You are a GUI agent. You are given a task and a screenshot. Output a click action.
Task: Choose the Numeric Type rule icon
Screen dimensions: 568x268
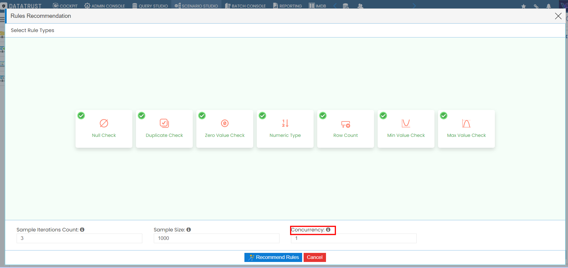285,123
